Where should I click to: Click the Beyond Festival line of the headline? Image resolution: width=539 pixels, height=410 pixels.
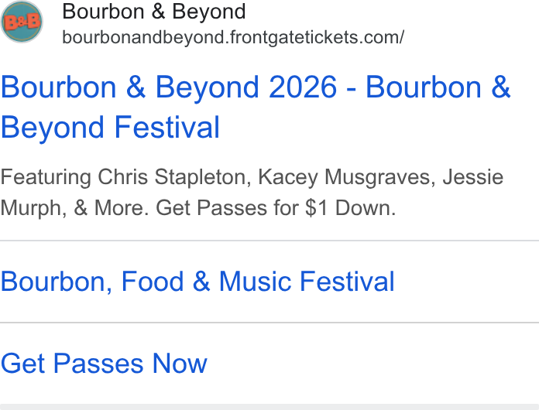tap(110, 128)
